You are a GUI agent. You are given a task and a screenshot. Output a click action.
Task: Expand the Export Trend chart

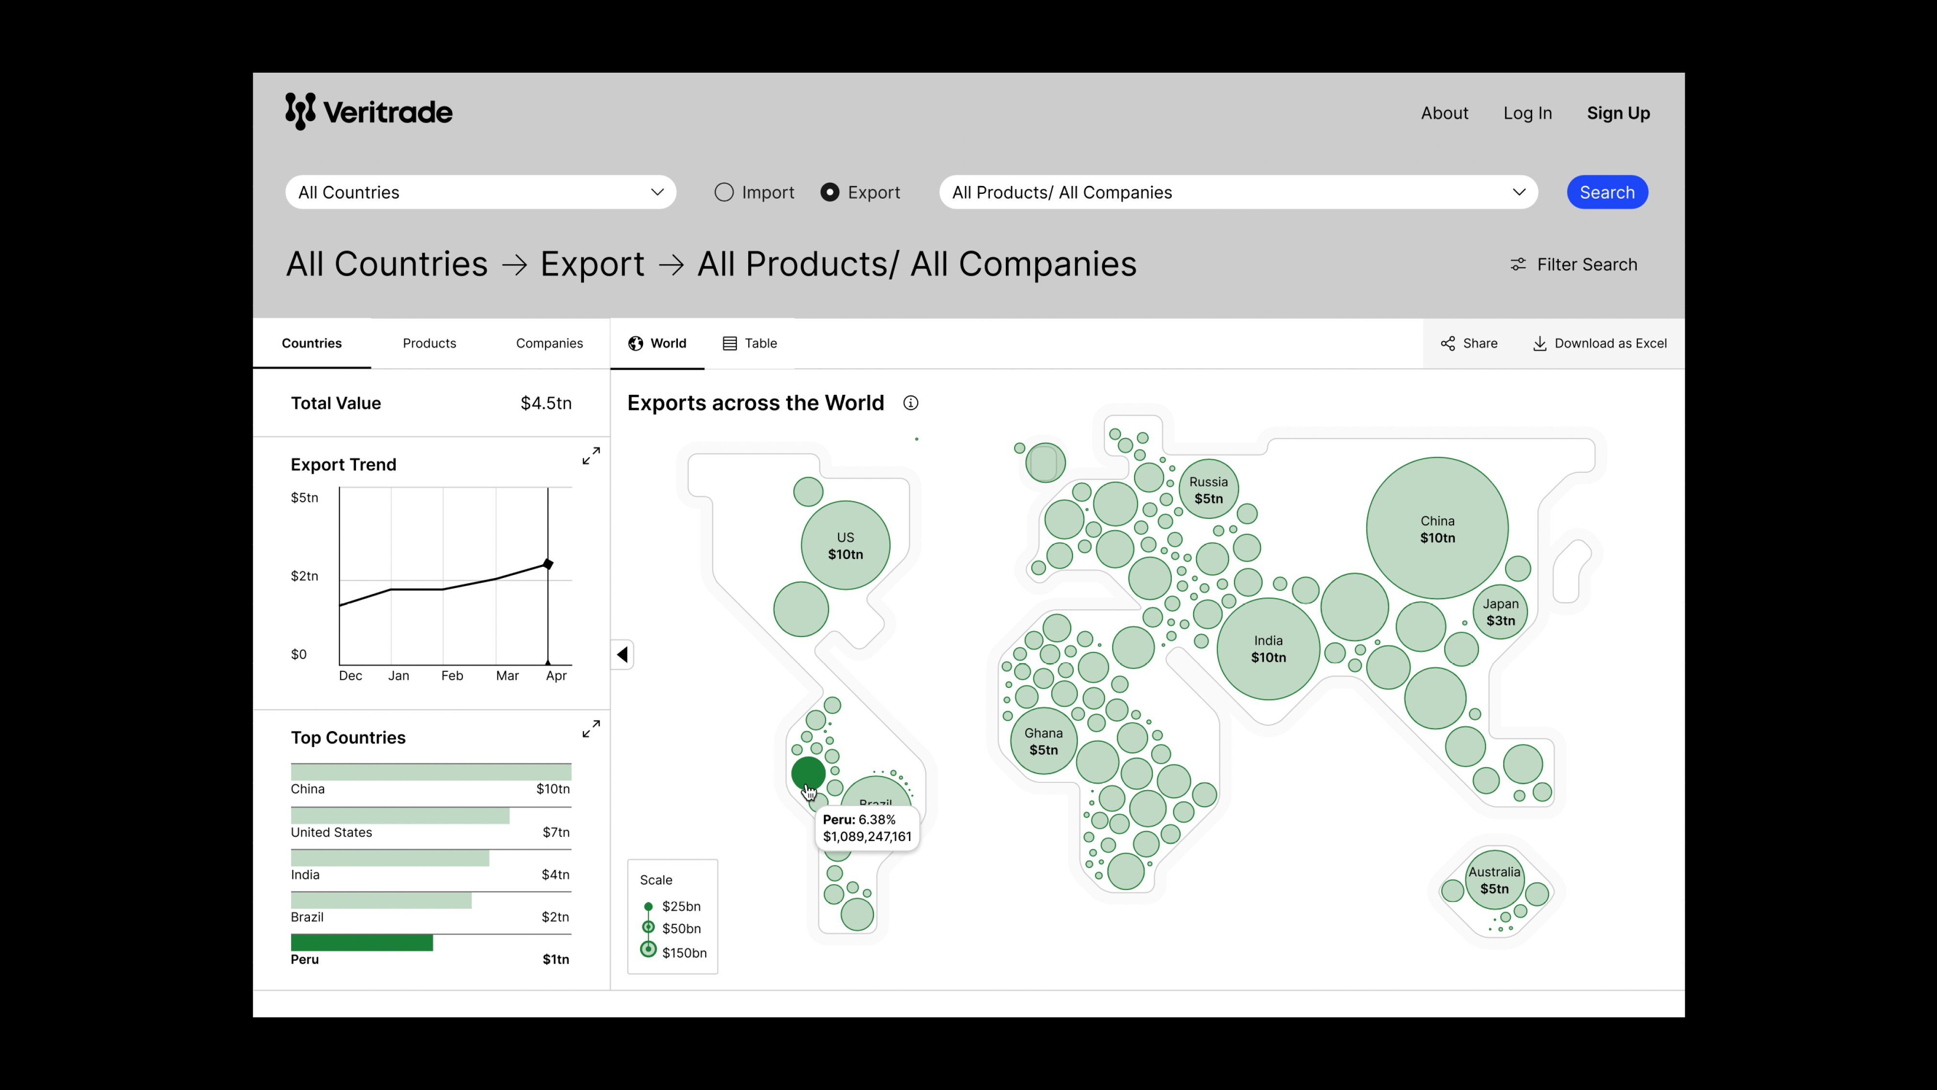click(x=591, y=456)
